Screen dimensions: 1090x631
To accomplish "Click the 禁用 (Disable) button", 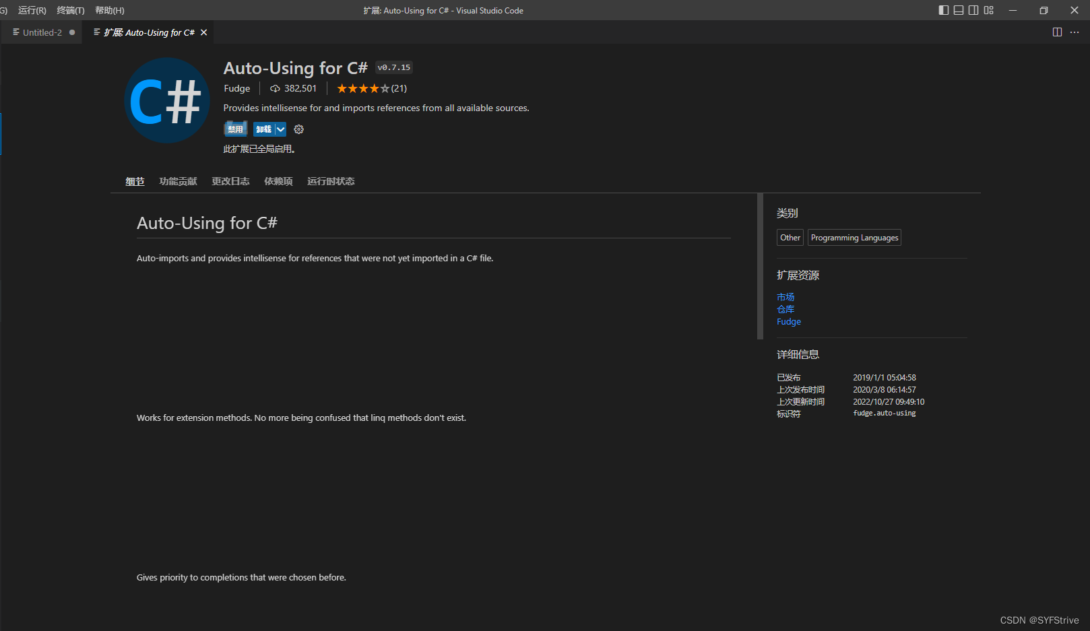I will click(235, 129).
